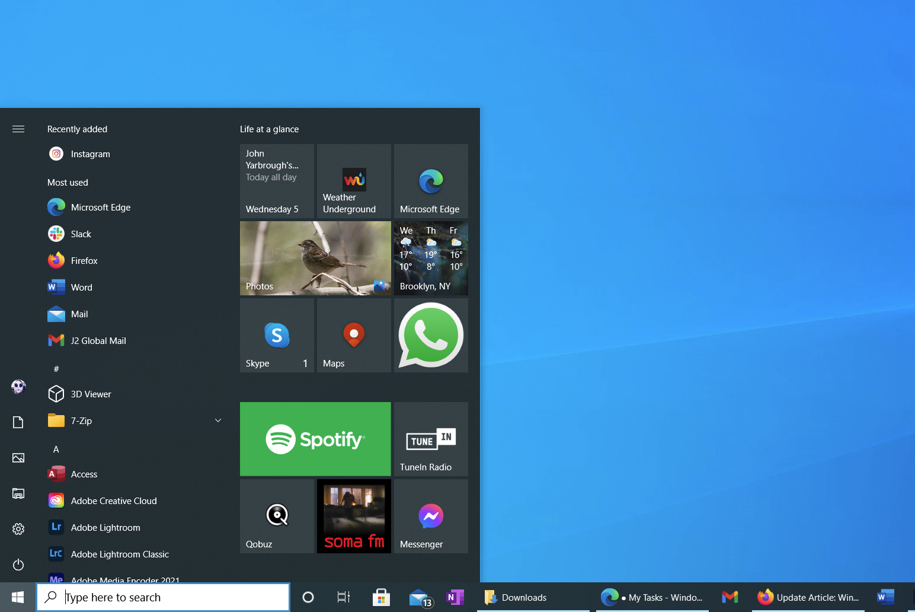Open the soma fm tile
Viewport: 915px width, 612px height.
354,516
